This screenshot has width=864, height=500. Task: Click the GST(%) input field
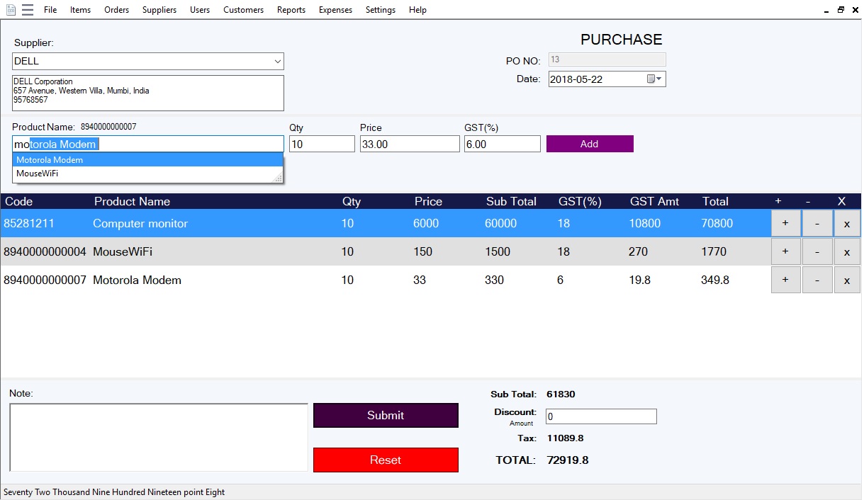502,144
